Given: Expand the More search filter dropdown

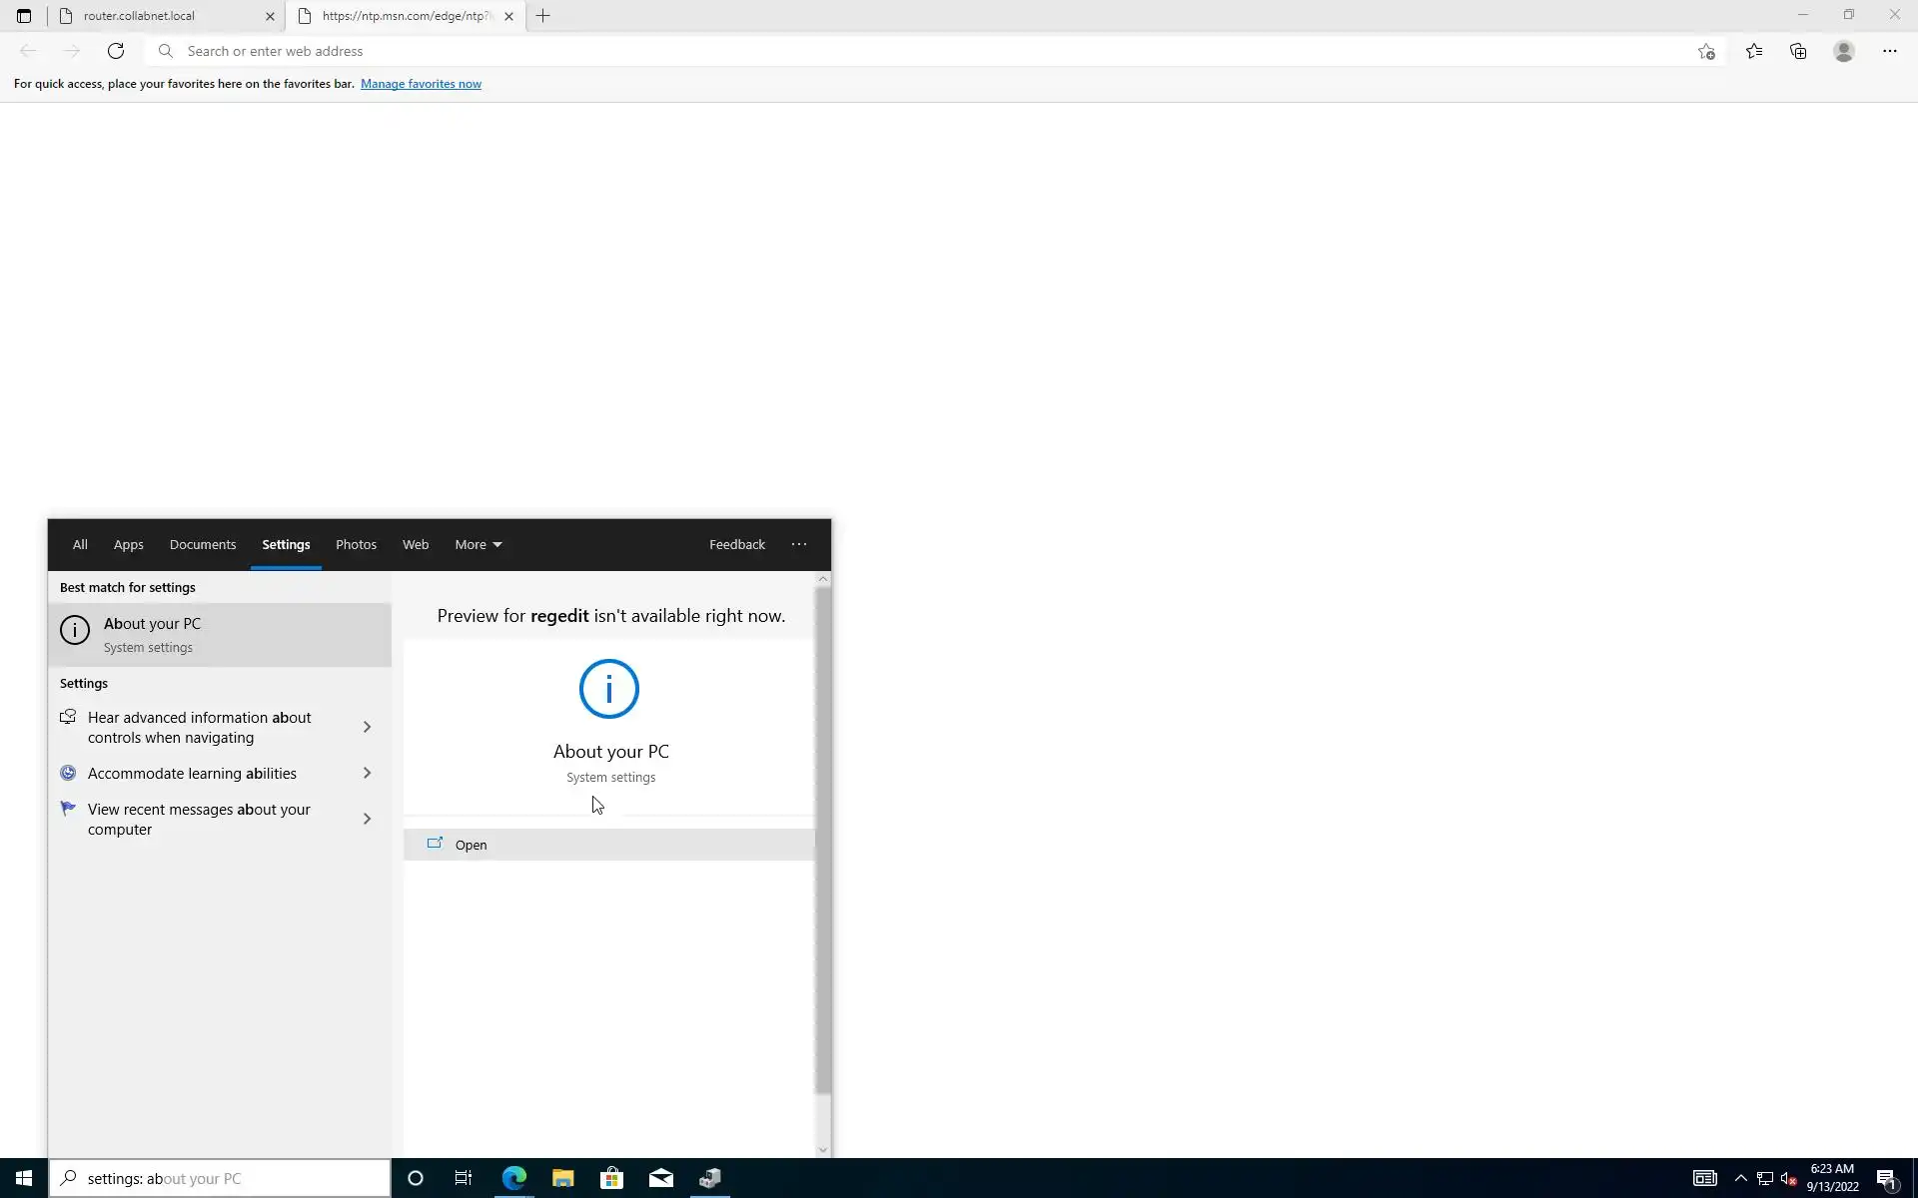Looking at the screenshot, I should click(x=479, y=544).
